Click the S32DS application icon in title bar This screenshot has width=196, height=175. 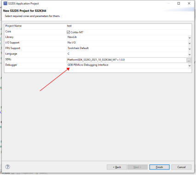(5, 3)
